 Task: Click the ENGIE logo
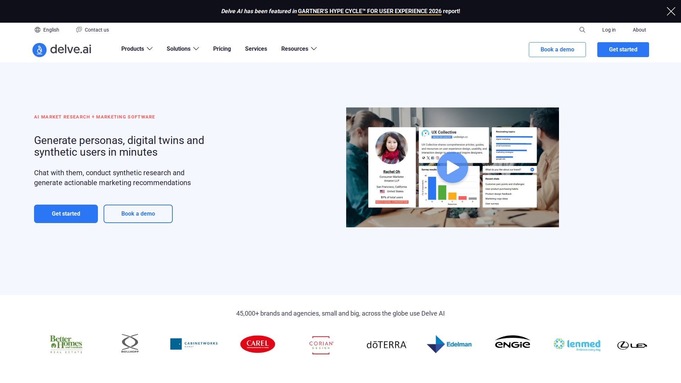click(513, 343)
